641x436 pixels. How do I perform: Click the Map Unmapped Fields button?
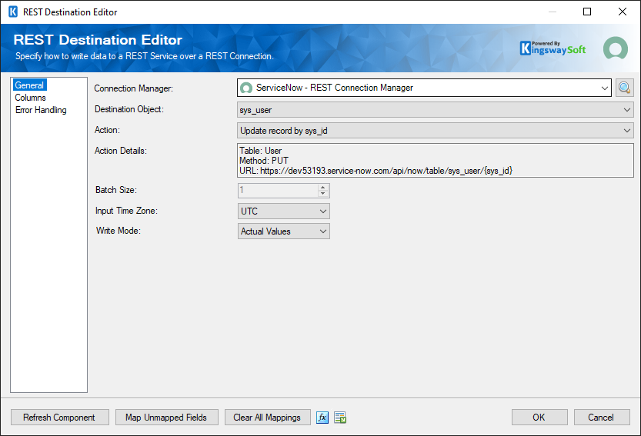click(167, 418)
